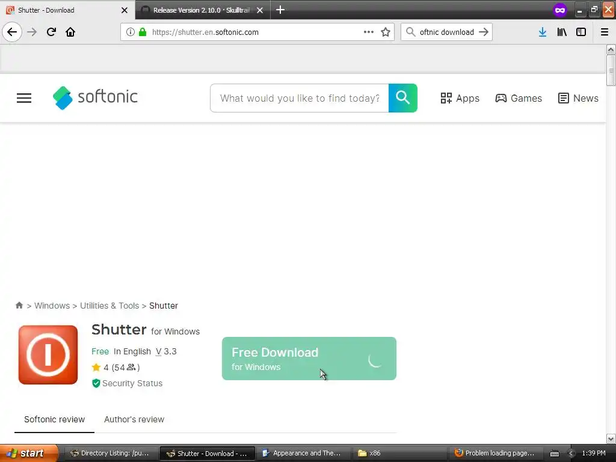Open the Windows Start menu
This screenshot has height=462, width=616.
click(29, 453)
